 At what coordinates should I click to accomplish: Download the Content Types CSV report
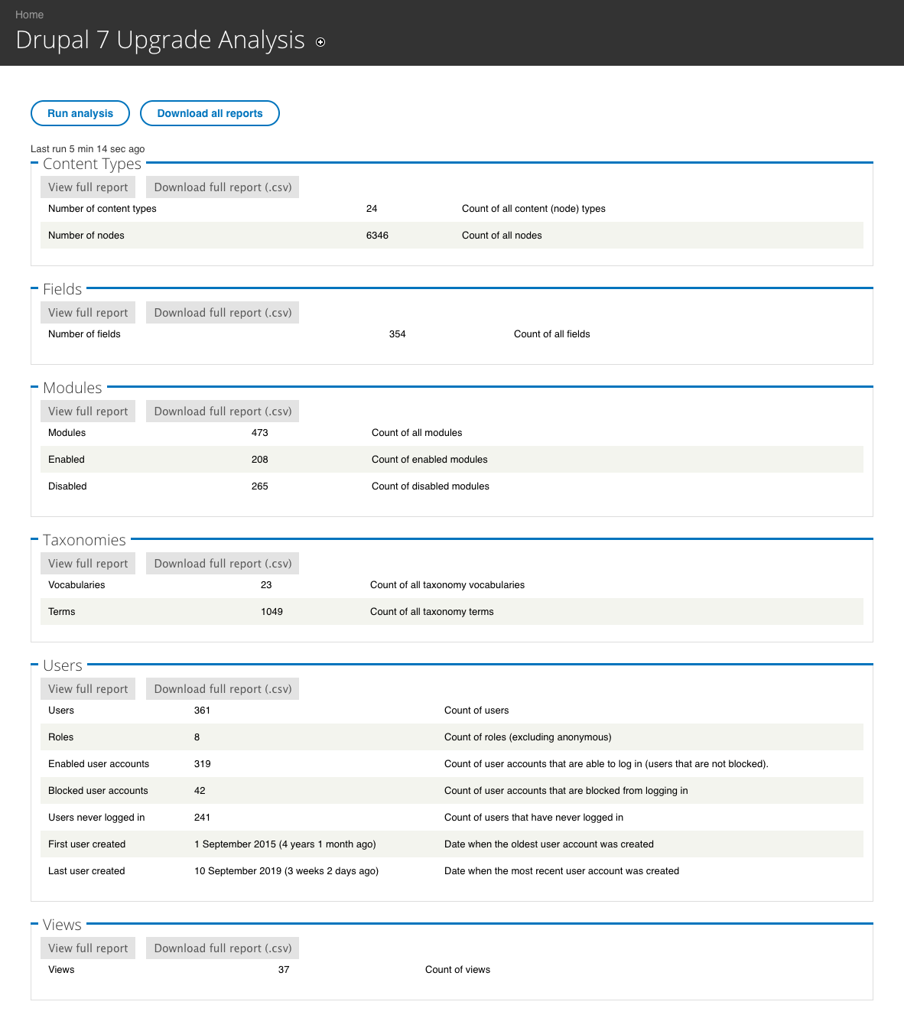click(223, 187)
